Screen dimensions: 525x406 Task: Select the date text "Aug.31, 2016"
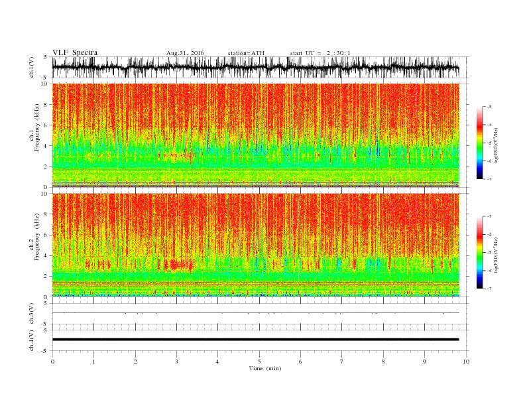(185, 53)
